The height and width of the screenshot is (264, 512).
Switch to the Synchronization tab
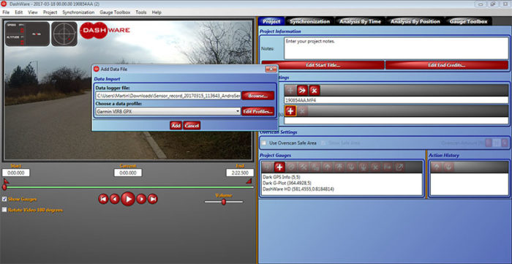[x=309, y=21]
